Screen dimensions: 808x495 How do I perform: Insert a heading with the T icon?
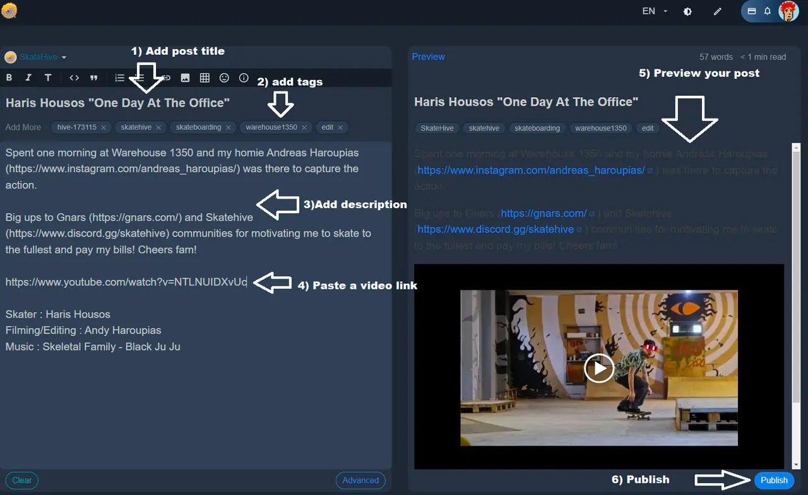point(48,78)
